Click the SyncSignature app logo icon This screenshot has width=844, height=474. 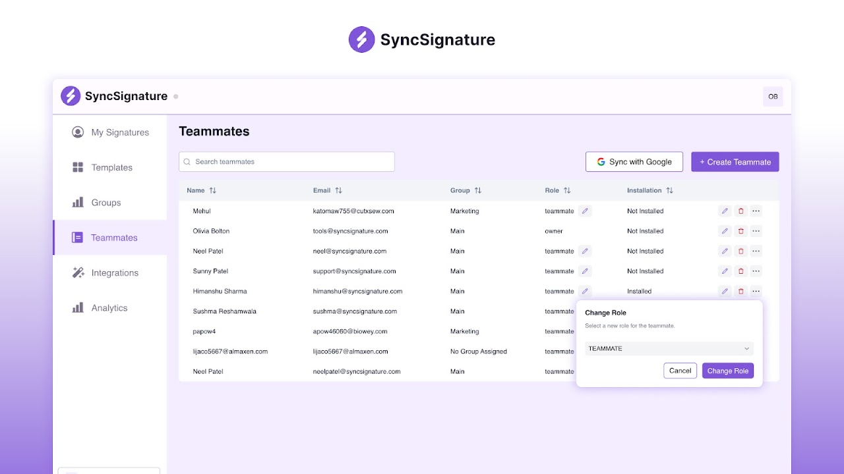click(x=71, y=96)
